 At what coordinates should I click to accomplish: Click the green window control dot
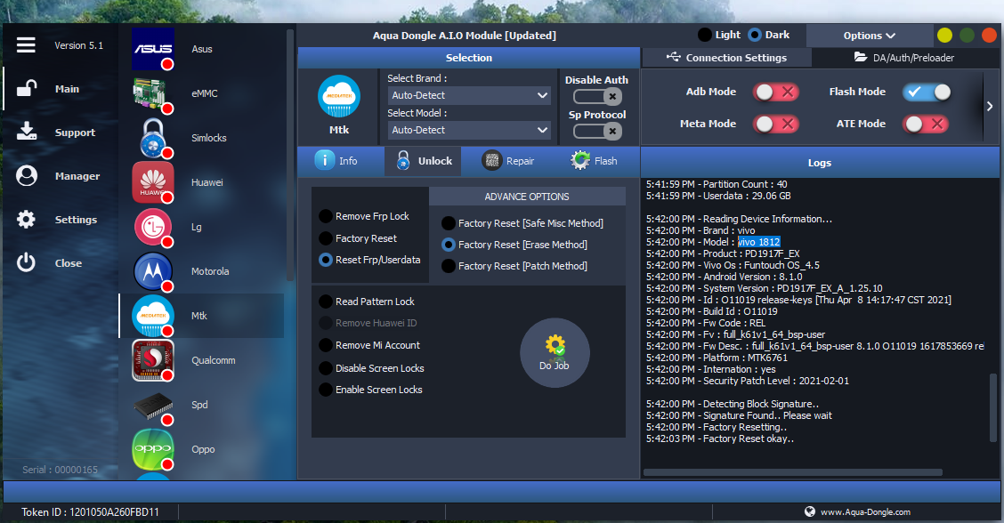click(967, 36)
